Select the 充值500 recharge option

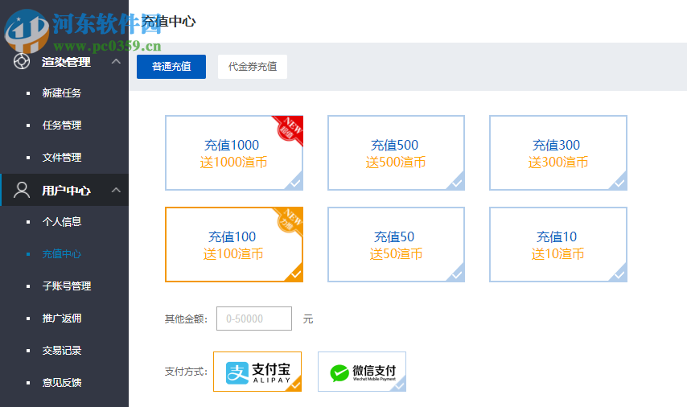pos(396,153)
